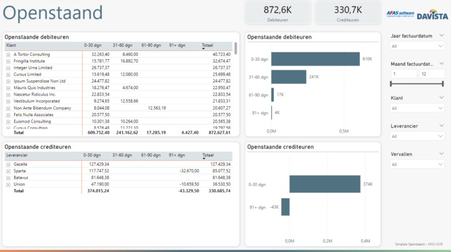Open the Vervallen All dropdown
The width and height of the screenshot is (451, 252).
[417, 165]
